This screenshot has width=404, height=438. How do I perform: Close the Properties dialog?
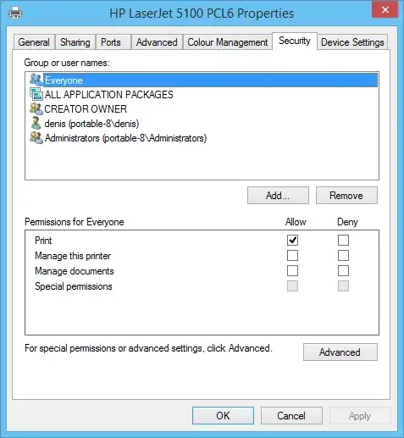pyautogui.click(x=385, y=10)
